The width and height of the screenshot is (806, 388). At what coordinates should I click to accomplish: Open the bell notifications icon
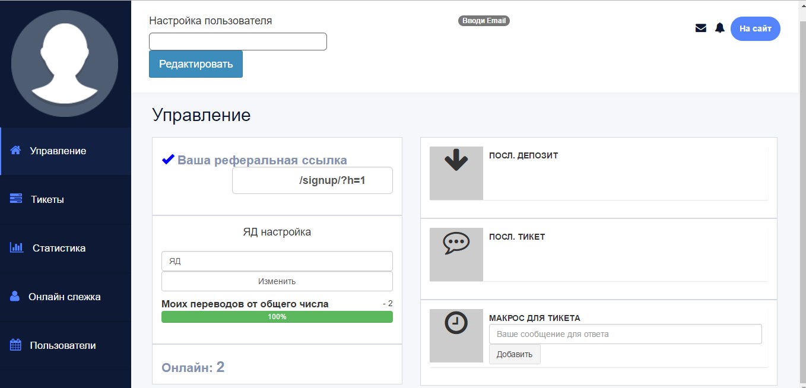click(x=719, y=28)
